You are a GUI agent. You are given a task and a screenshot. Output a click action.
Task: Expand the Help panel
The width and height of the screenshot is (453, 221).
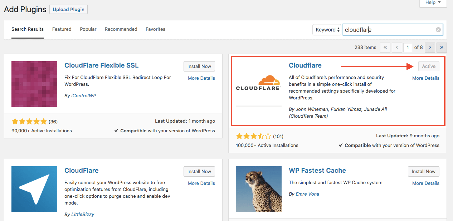(x=433, y=3)
